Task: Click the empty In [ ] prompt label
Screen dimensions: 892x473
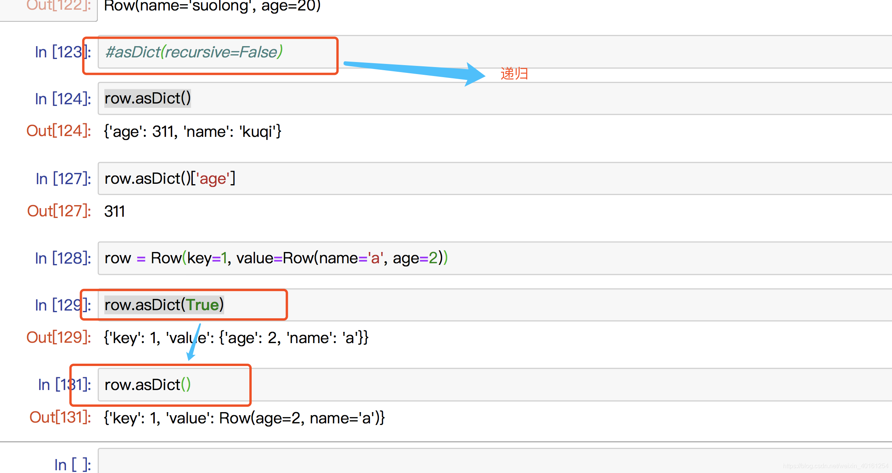Action: click(x=73, y=464)
